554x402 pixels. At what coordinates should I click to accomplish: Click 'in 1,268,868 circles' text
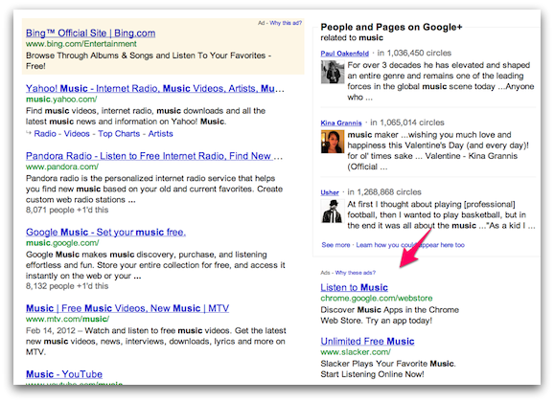tap(384, 192)
